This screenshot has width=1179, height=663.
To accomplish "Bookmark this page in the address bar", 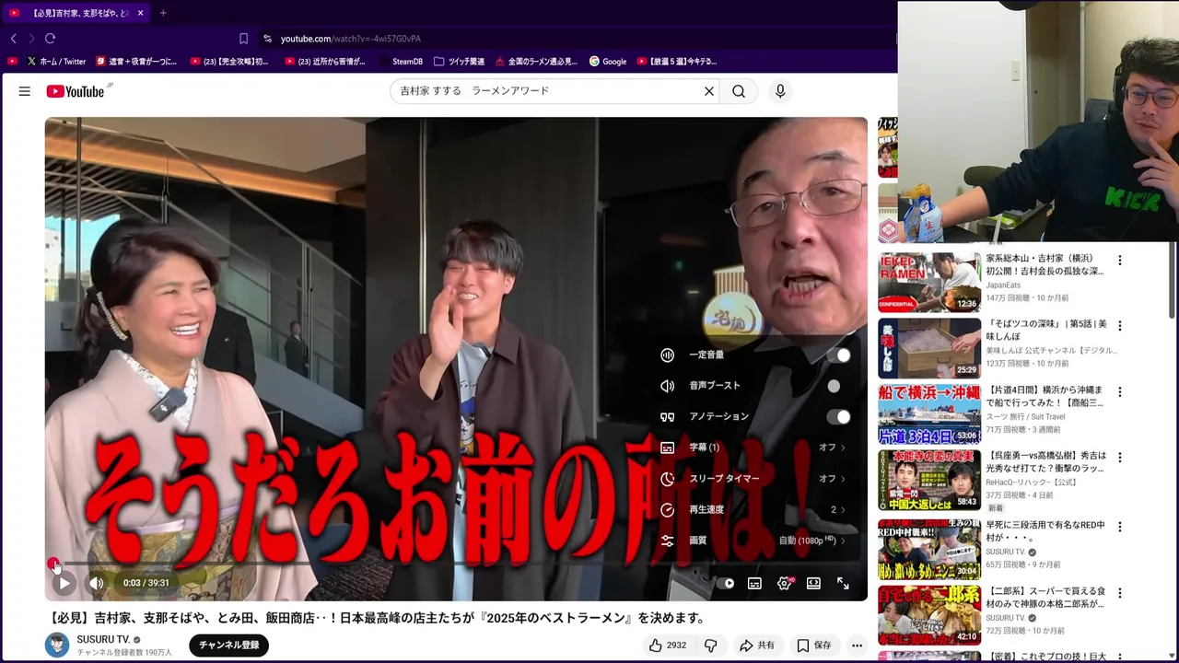I will point(243,39).
